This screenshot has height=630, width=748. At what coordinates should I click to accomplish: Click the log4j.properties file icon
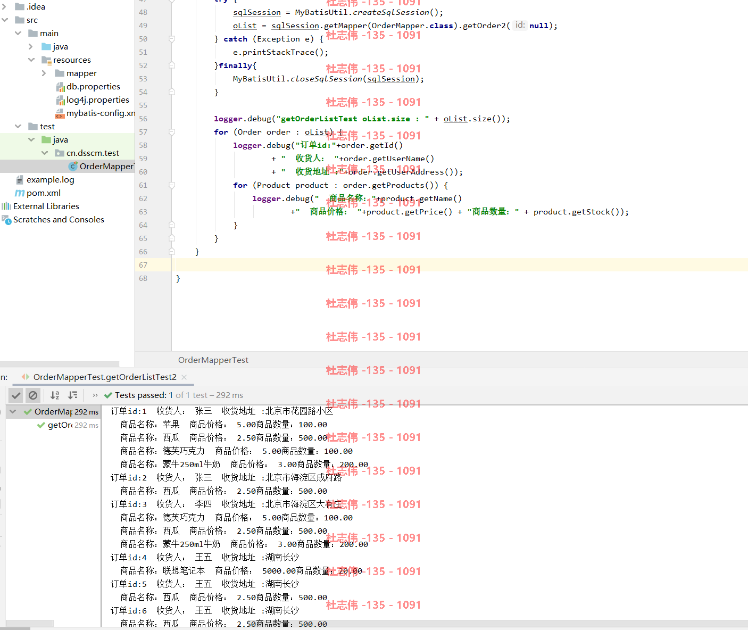(x=60, y=100)
